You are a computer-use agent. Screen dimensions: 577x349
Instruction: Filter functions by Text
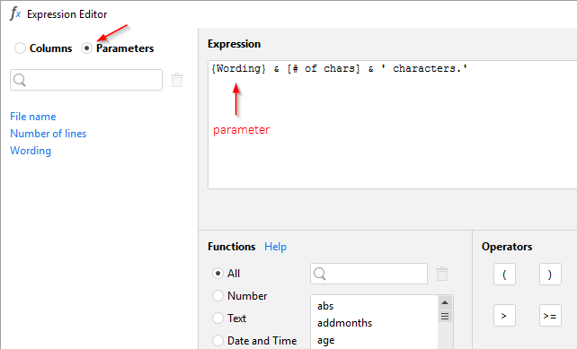[217, 318]
